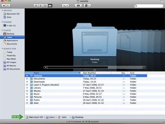
Task: Sort by the Size column header
Action: tap(119, 73)
